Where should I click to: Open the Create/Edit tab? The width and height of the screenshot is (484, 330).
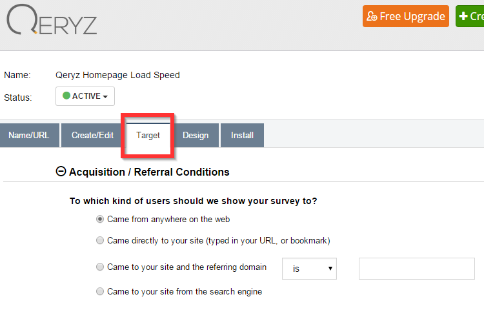pyautogui.click(x=92, y=136)
